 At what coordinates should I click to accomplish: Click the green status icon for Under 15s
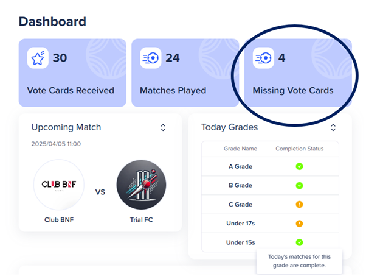pos(299,242)
